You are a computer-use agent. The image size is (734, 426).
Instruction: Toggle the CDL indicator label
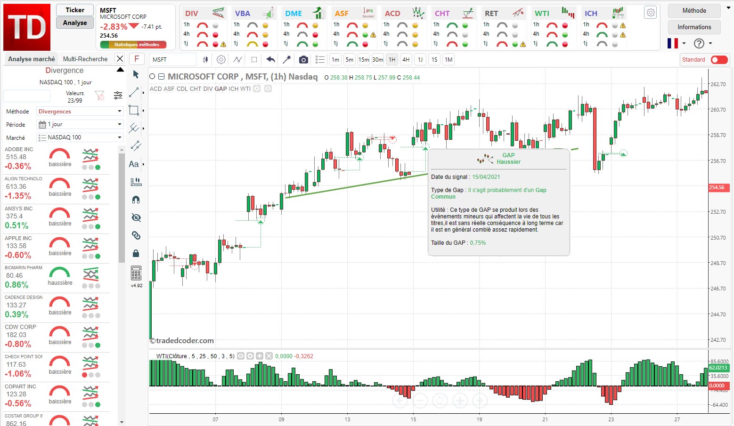pos(182,88)
